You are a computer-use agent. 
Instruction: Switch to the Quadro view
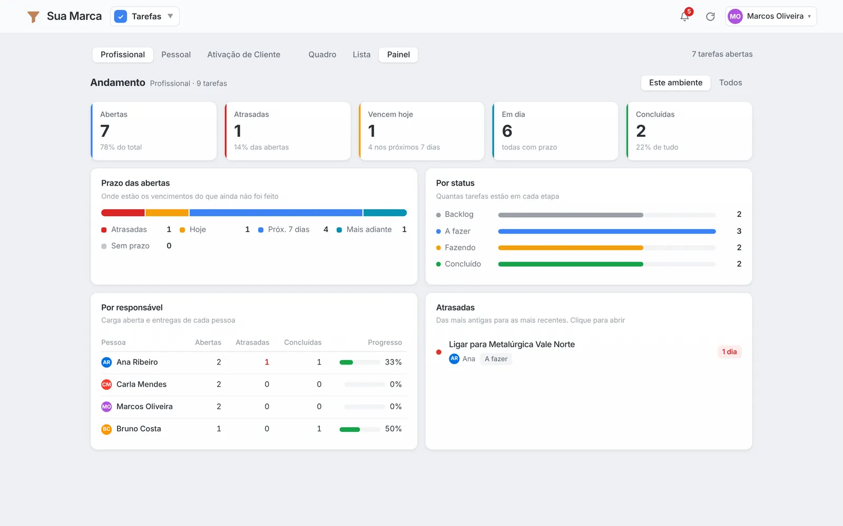tap(322, 55)
